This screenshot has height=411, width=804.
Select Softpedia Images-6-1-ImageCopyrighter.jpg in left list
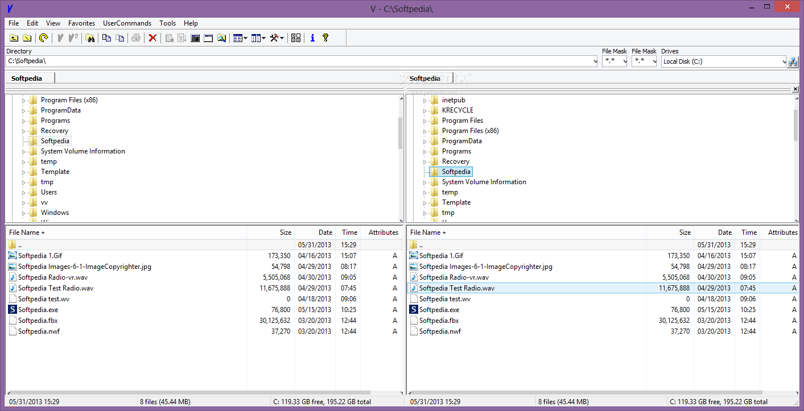pyautogui.click(x=85, y=267)
